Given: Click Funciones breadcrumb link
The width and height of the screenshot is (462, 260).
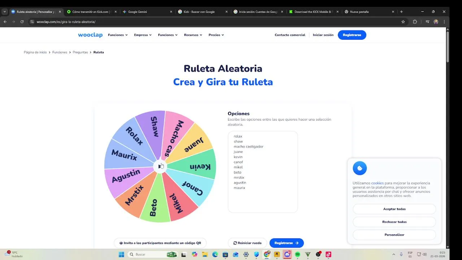Looking at the screenshot, I should pyautogui.click(x=60, y=52).
